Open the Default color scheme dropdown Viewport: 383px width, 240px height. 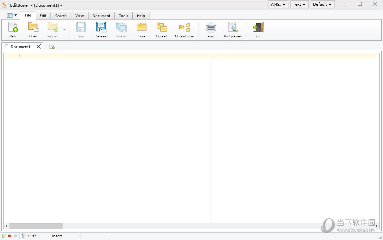point(322,4)
